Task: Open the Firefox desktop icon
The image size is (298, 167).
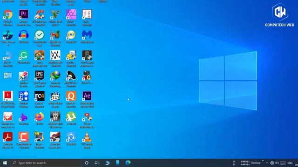Action: click(x=40, y=116)
